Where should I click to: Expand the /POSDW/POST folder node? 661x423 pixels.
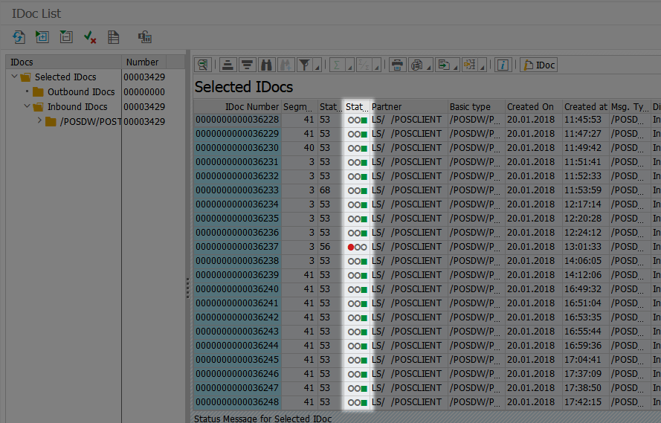[x=39, y=121]
